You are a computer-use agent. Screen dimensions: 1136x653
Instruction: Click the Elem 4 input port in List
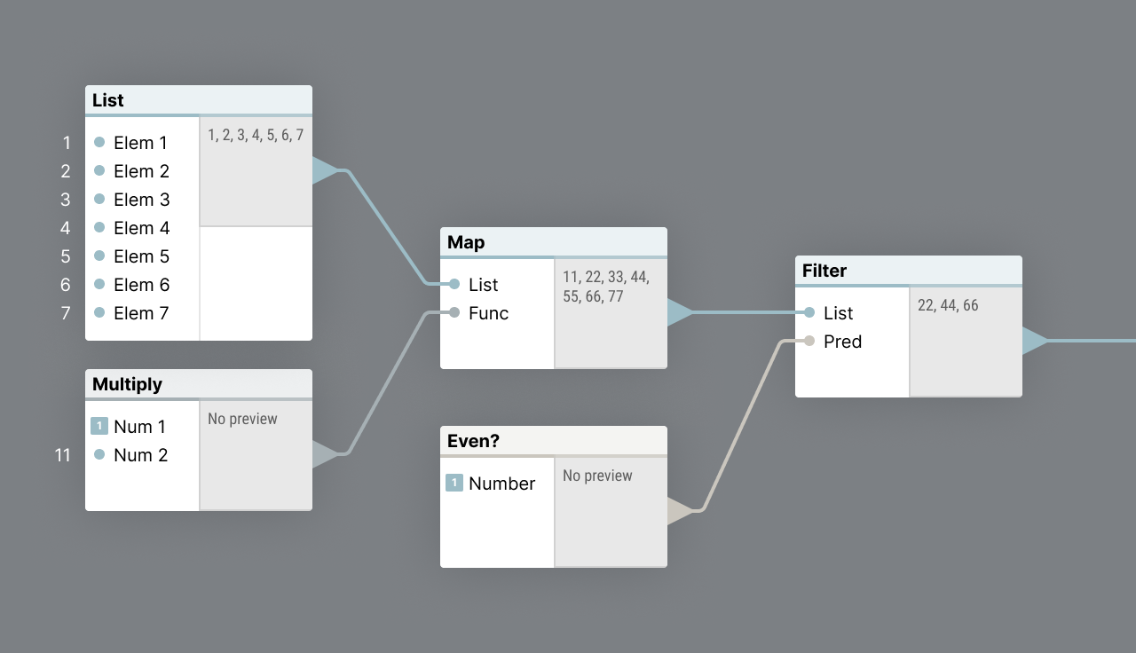pos(99,227)
